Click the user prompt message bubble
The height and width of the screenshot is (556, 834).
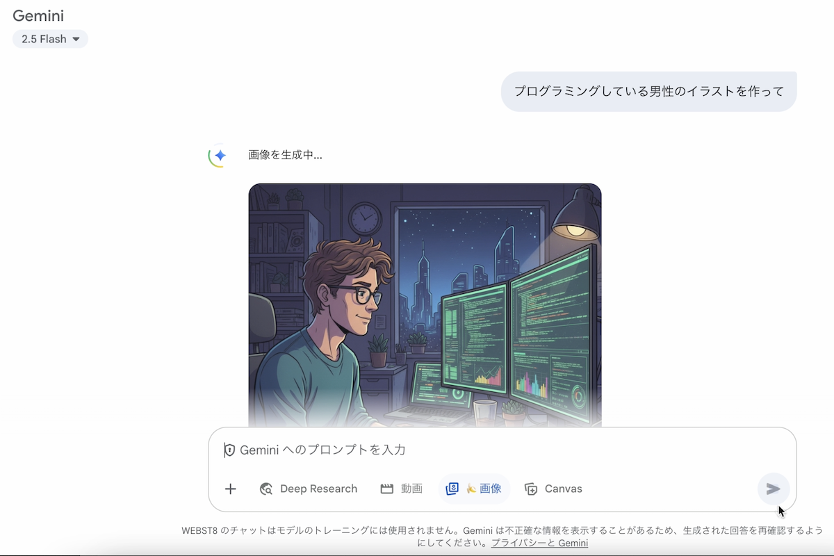click(648, 91)
